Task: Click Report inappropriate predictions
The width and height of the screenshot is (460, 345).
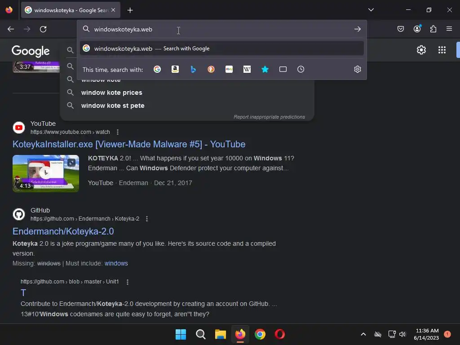Action: (x=270, y=117)
